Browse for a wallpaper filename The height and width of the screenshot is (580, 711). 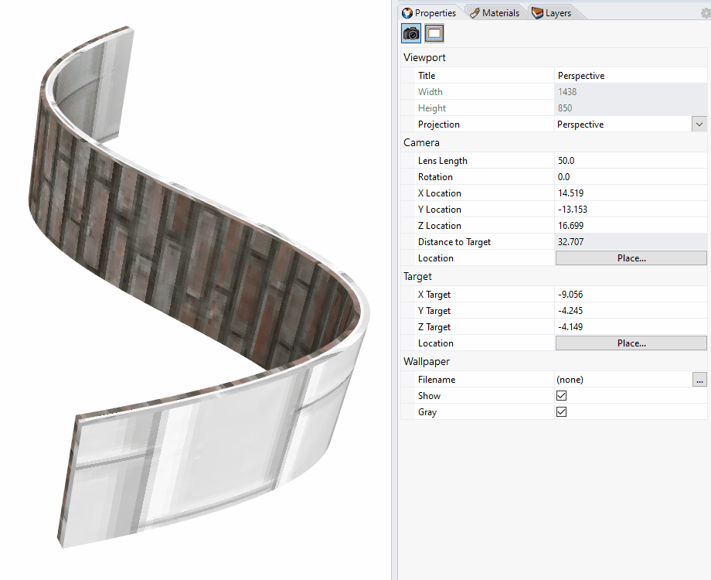pyautogui.click(x=700, y=379)
